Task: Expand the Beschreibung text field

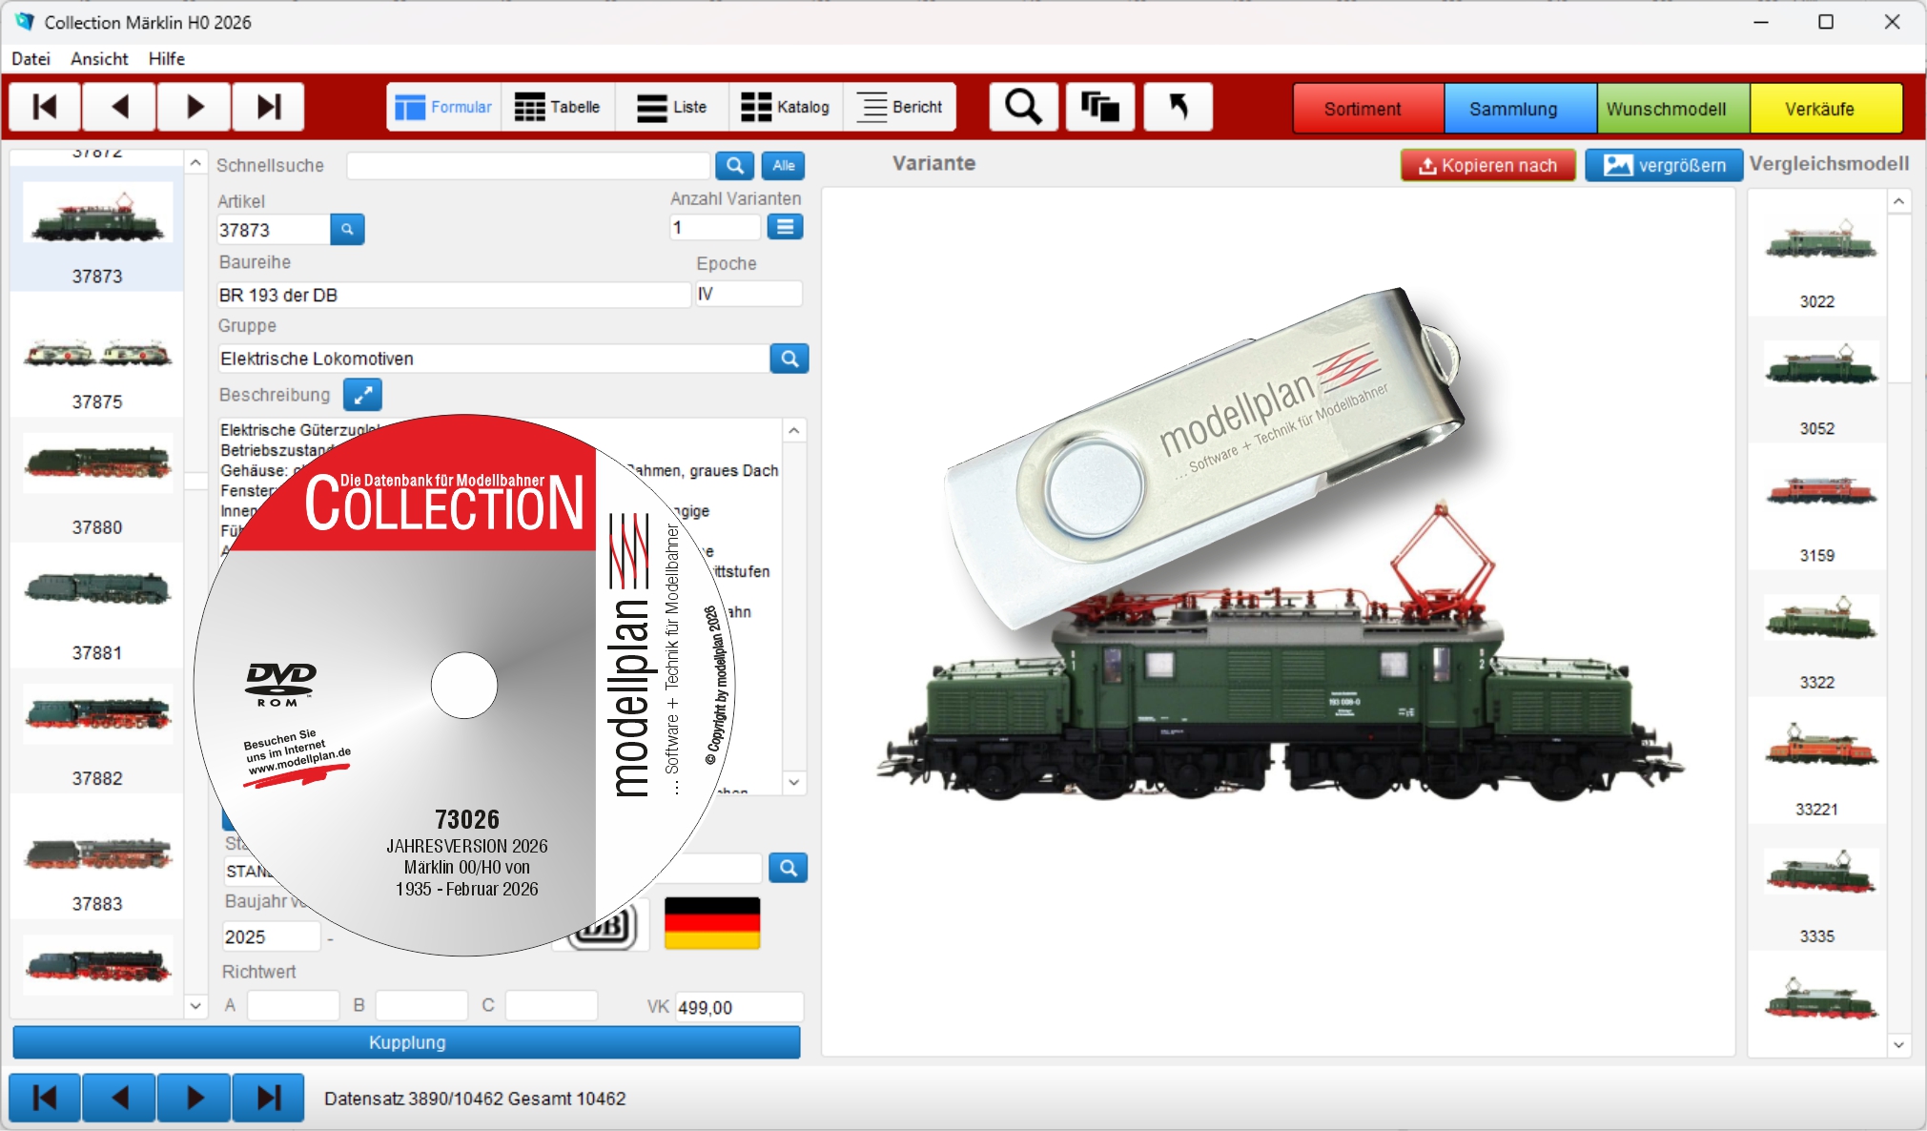Action: point(362,395)
